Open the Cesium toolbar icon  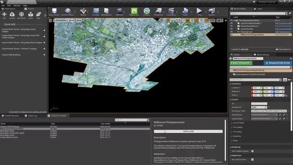[146, 12]
